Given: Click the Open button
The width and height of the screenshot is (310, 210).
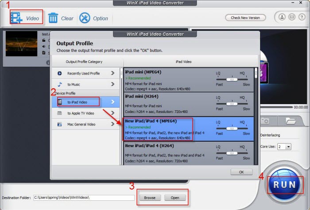Looking at the screenshot, I should click(175, 198).
